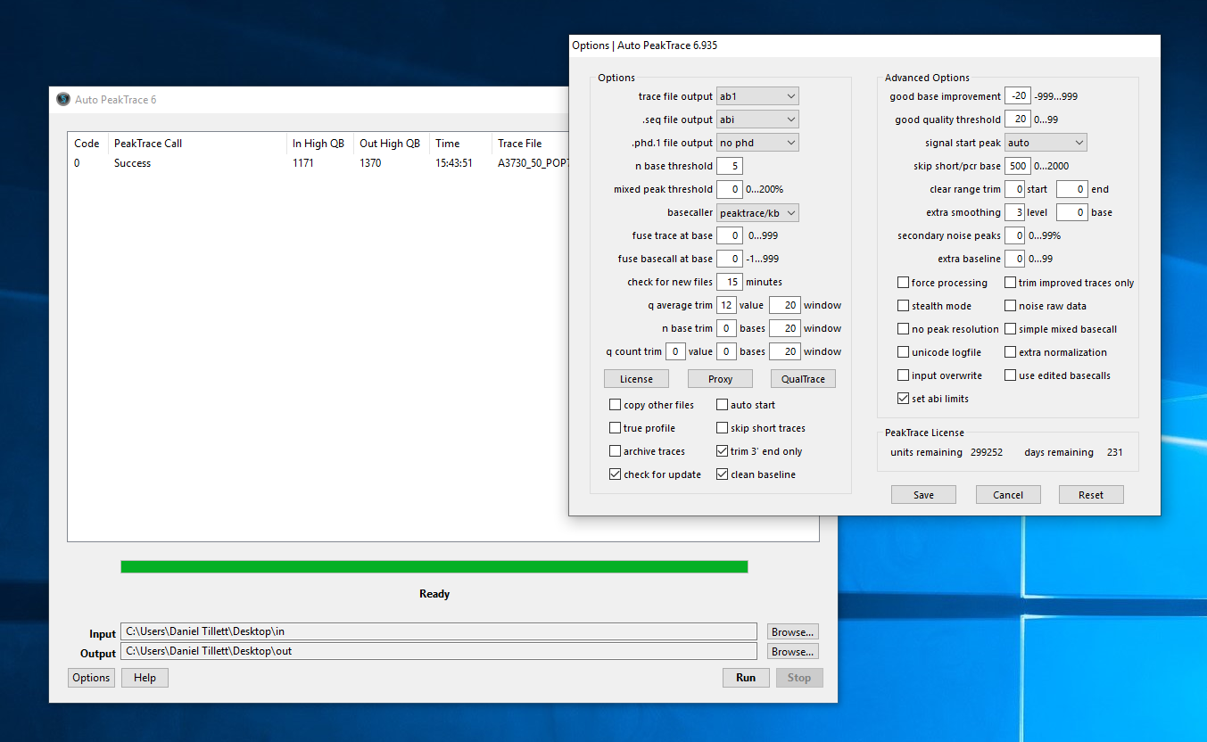Expand the .seq file output dropdown
The image size is (1207, 742).
(x=757, y=120)
